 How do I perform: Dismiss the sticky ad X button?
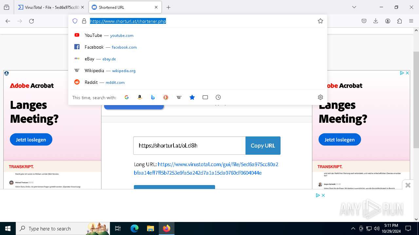coord(408,185)
